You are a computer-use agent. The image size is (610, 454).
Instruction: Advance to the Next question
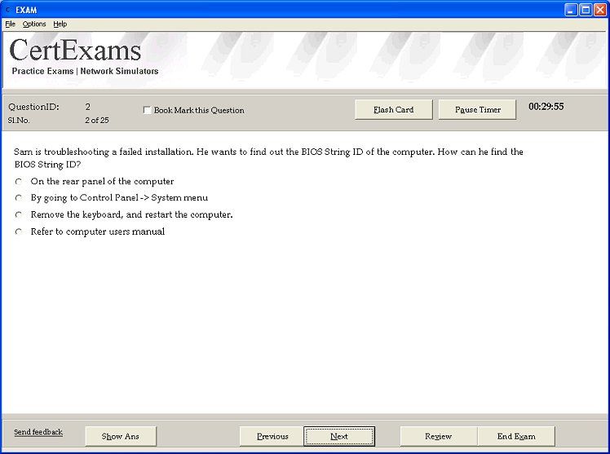click(x=339, y=436)
